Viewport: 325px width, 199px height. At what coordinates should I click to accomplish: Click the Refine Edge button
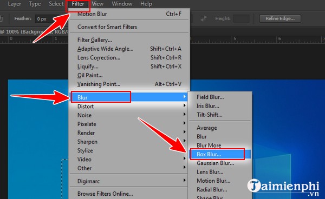pos(280,18)
